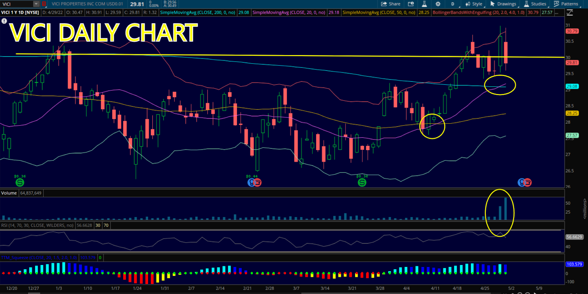This screenshot has width=588, height=294.
Task: Click the 30.79 upper band value
Action: [533, 12]
